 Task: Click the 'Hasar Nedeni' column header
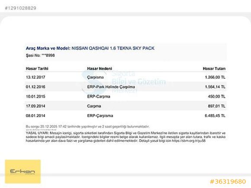tap(100, 69)
